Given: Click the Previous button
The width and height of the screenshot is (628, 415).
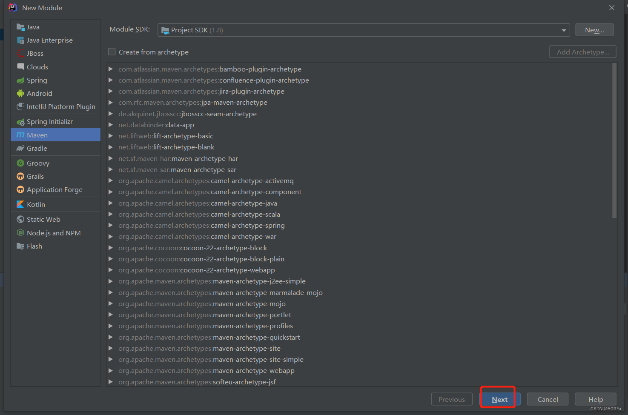Looking at the screenshot, I should (452, 399).
